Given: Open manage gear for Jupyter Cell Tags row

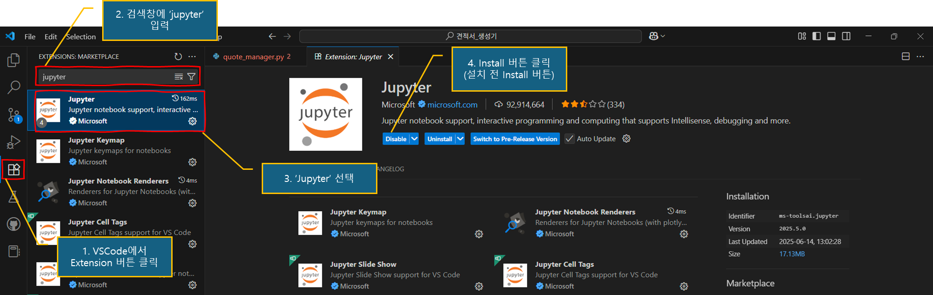Looking at the screenshot, I should coord(192,244).
